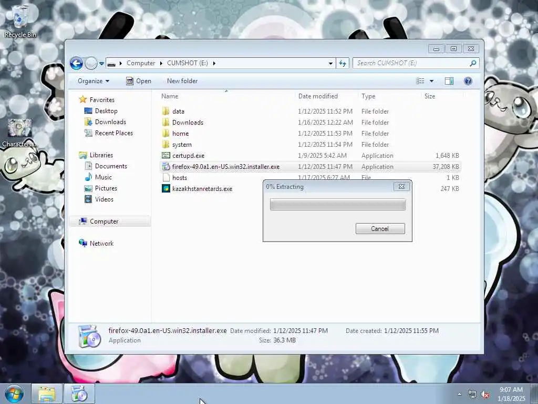Go back with the blue Back arrow
This screenshot has width=538, height=404.
coord(76,63)
